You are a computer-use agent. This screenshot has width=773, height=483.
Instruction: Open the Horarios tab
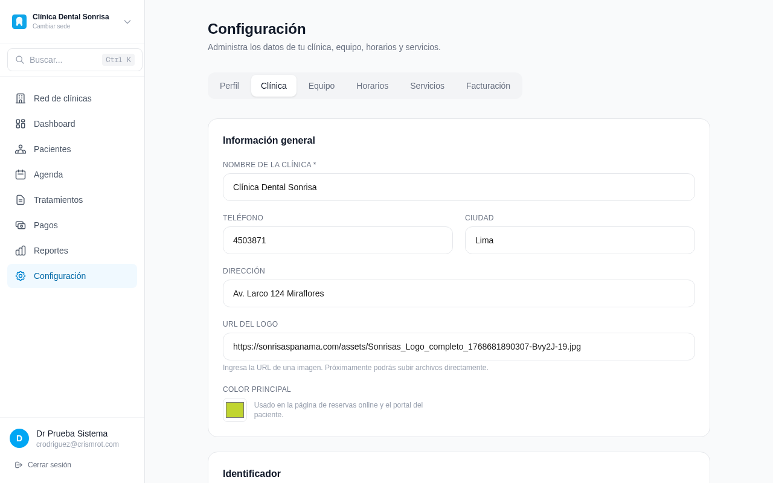click(372, 86)
